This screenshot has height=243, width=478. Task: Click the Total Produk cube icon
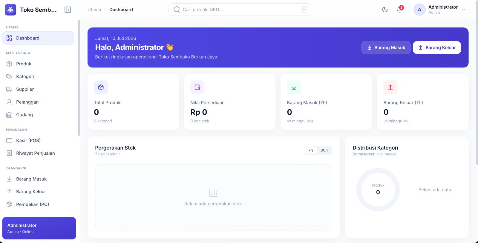point(101,87)
